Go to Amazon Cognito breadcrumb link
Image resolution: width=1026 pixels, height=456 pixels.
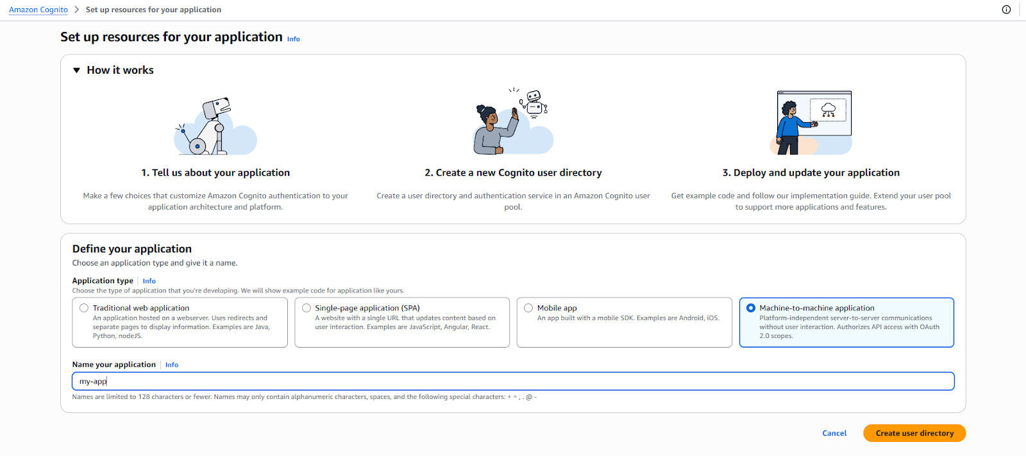(x=38, y=10)
